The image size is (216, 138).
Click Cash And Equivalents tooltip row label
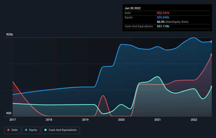coord(139,26)
